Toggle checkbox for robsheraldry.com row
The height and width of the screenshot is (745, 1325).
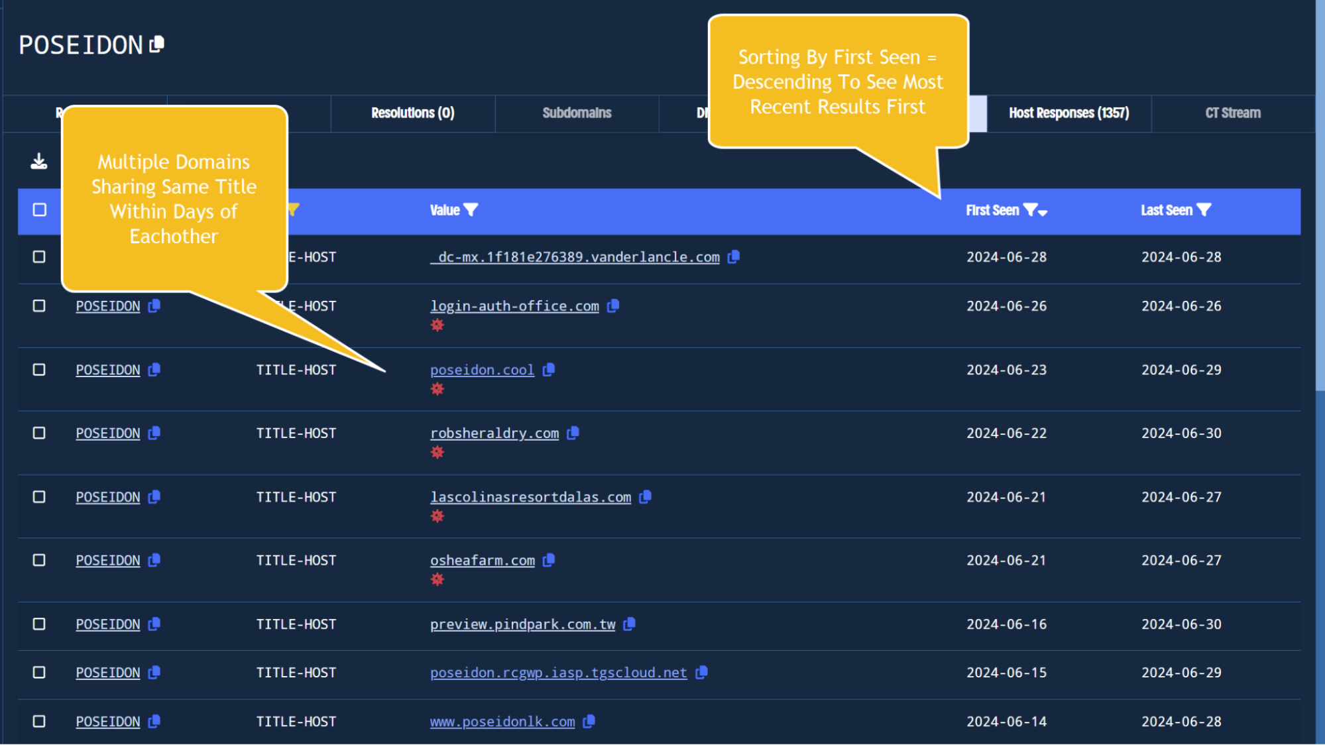pyautogui.click(x=40, y=433)
